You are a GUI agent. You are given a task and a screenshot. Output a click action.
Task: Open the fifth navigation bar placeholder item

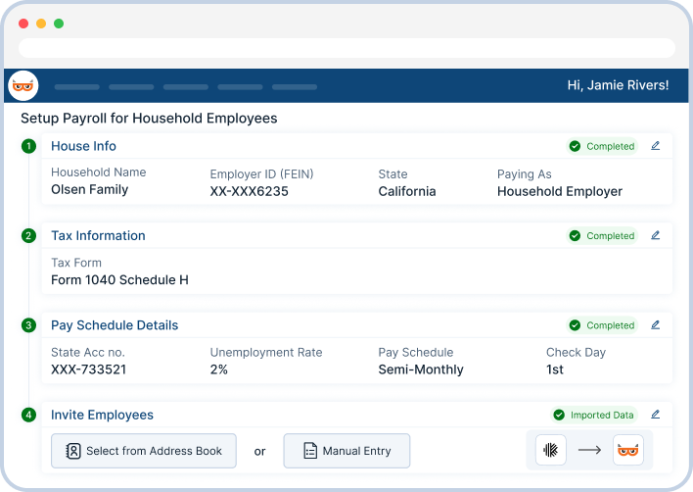295,87
